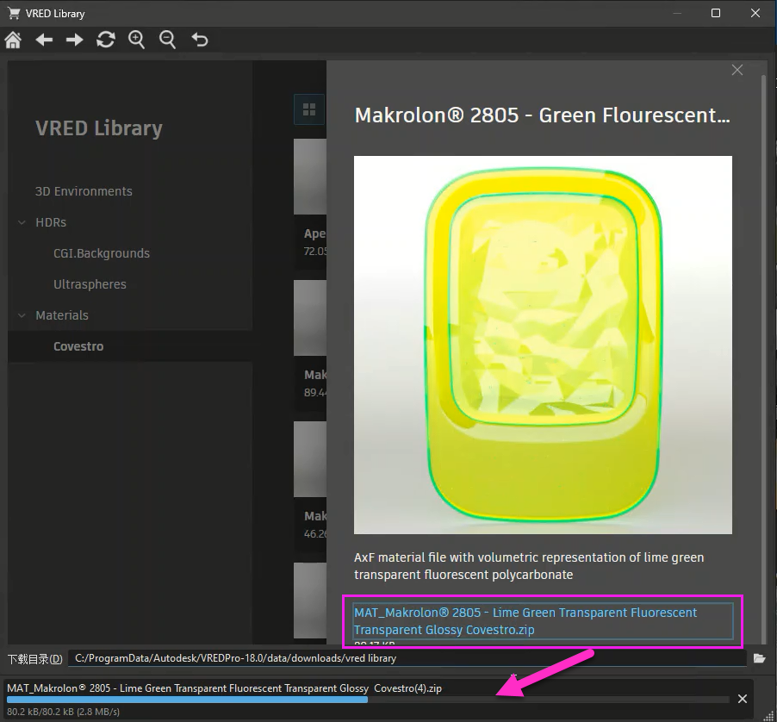Click the shopping cart window icon
Image resolution: width=777 pixels, height=722 pixels.
coord(14,14)
